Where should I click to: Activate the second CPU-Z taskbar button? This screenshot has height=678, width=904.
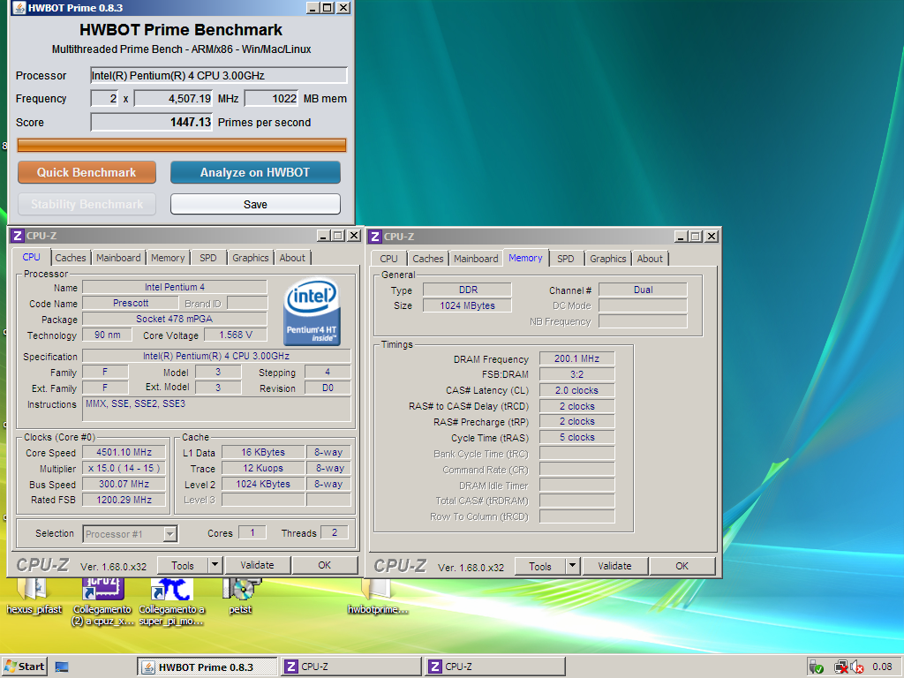pyautogui.click(x=494, y=667)
